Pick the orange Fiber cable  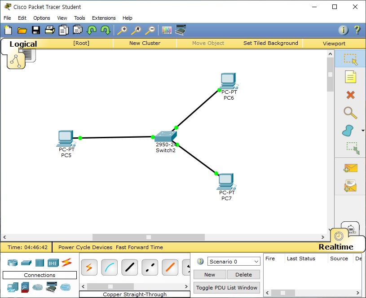(170, 267)
